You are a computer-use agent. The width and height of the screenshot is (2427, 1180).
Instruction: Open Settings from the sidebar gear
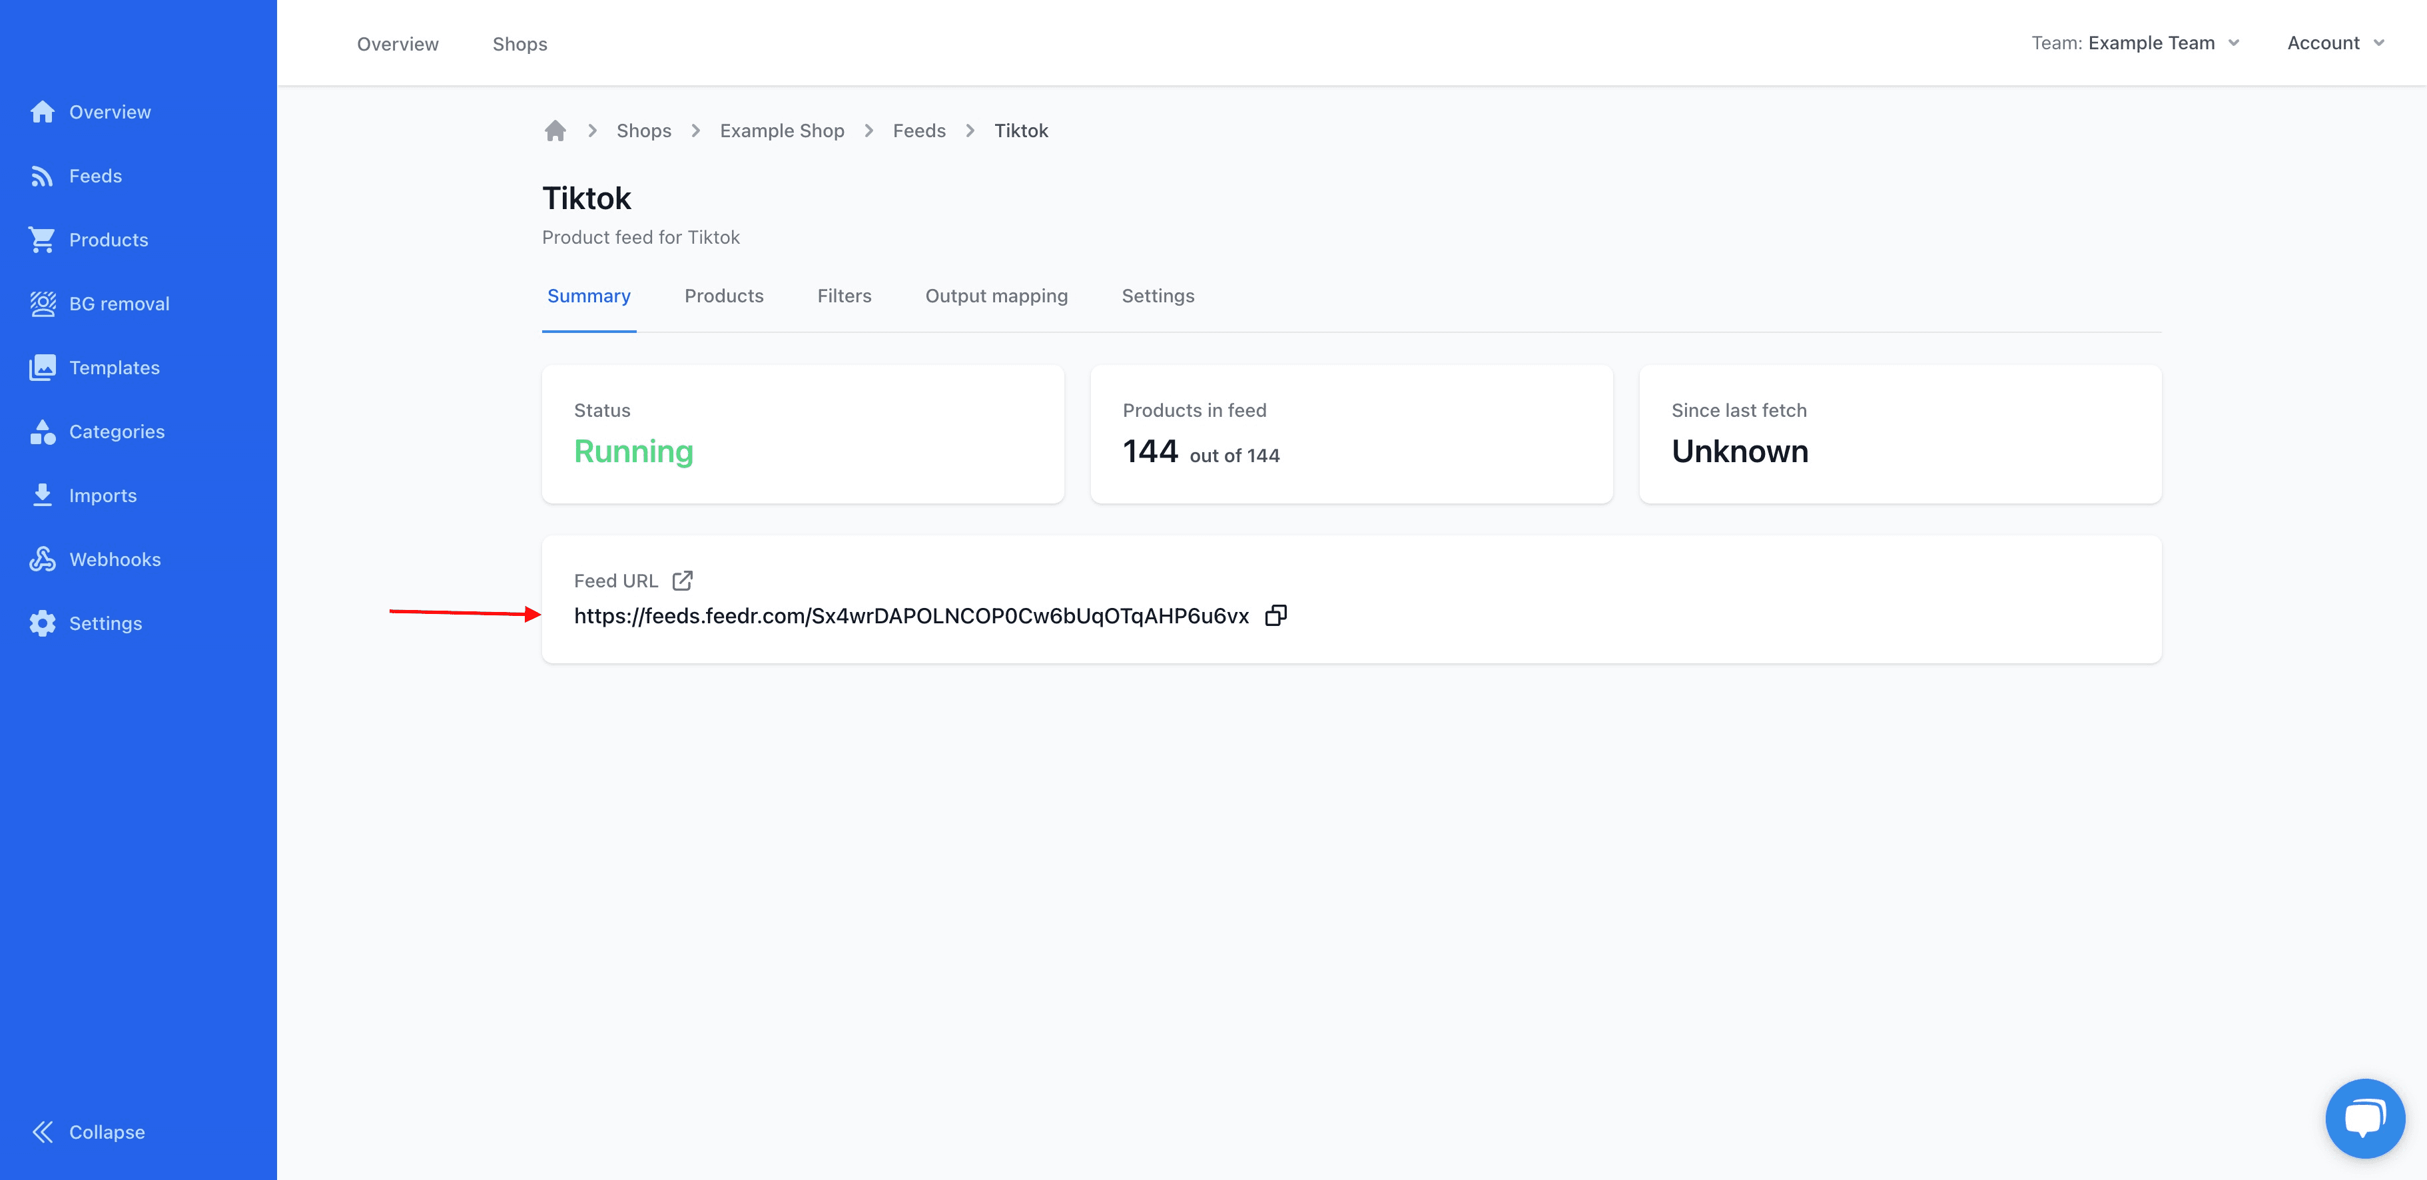coord(43,623)
